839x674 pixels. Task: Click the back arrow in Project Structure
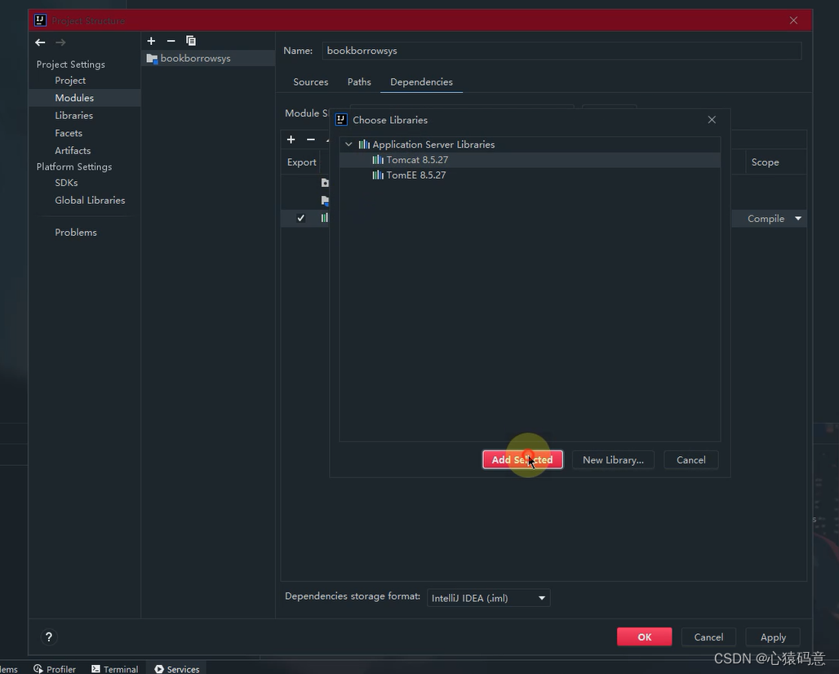40,42
